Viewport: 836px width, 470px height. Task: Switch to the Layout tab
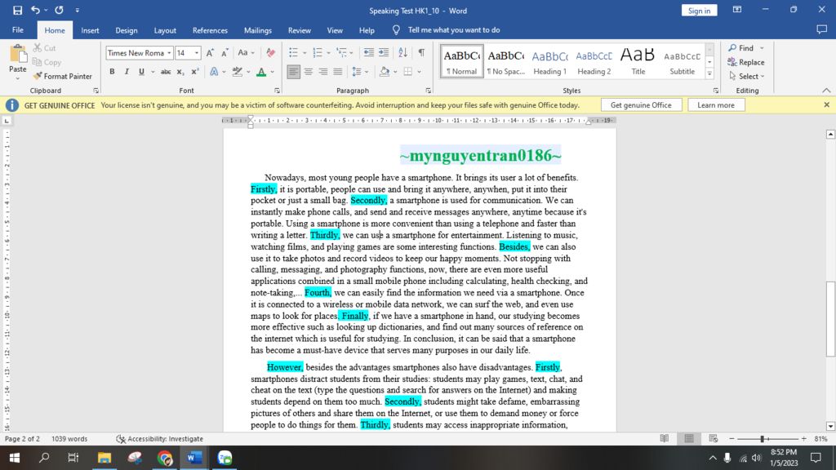tap(165, 30)
